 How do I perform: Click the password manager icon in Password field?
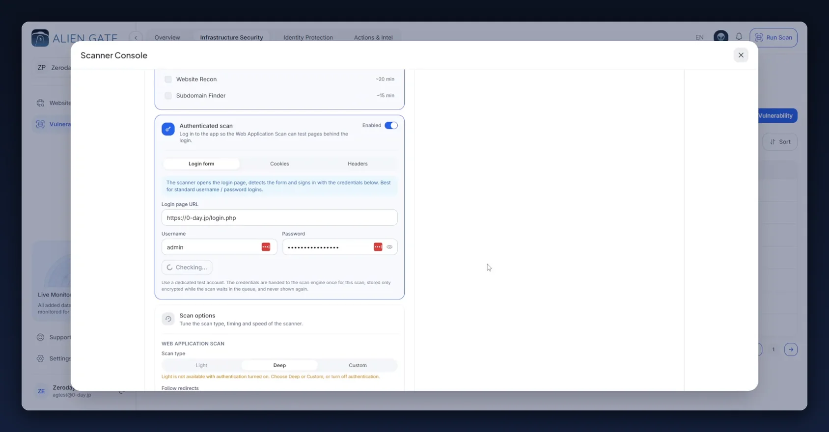378,247
